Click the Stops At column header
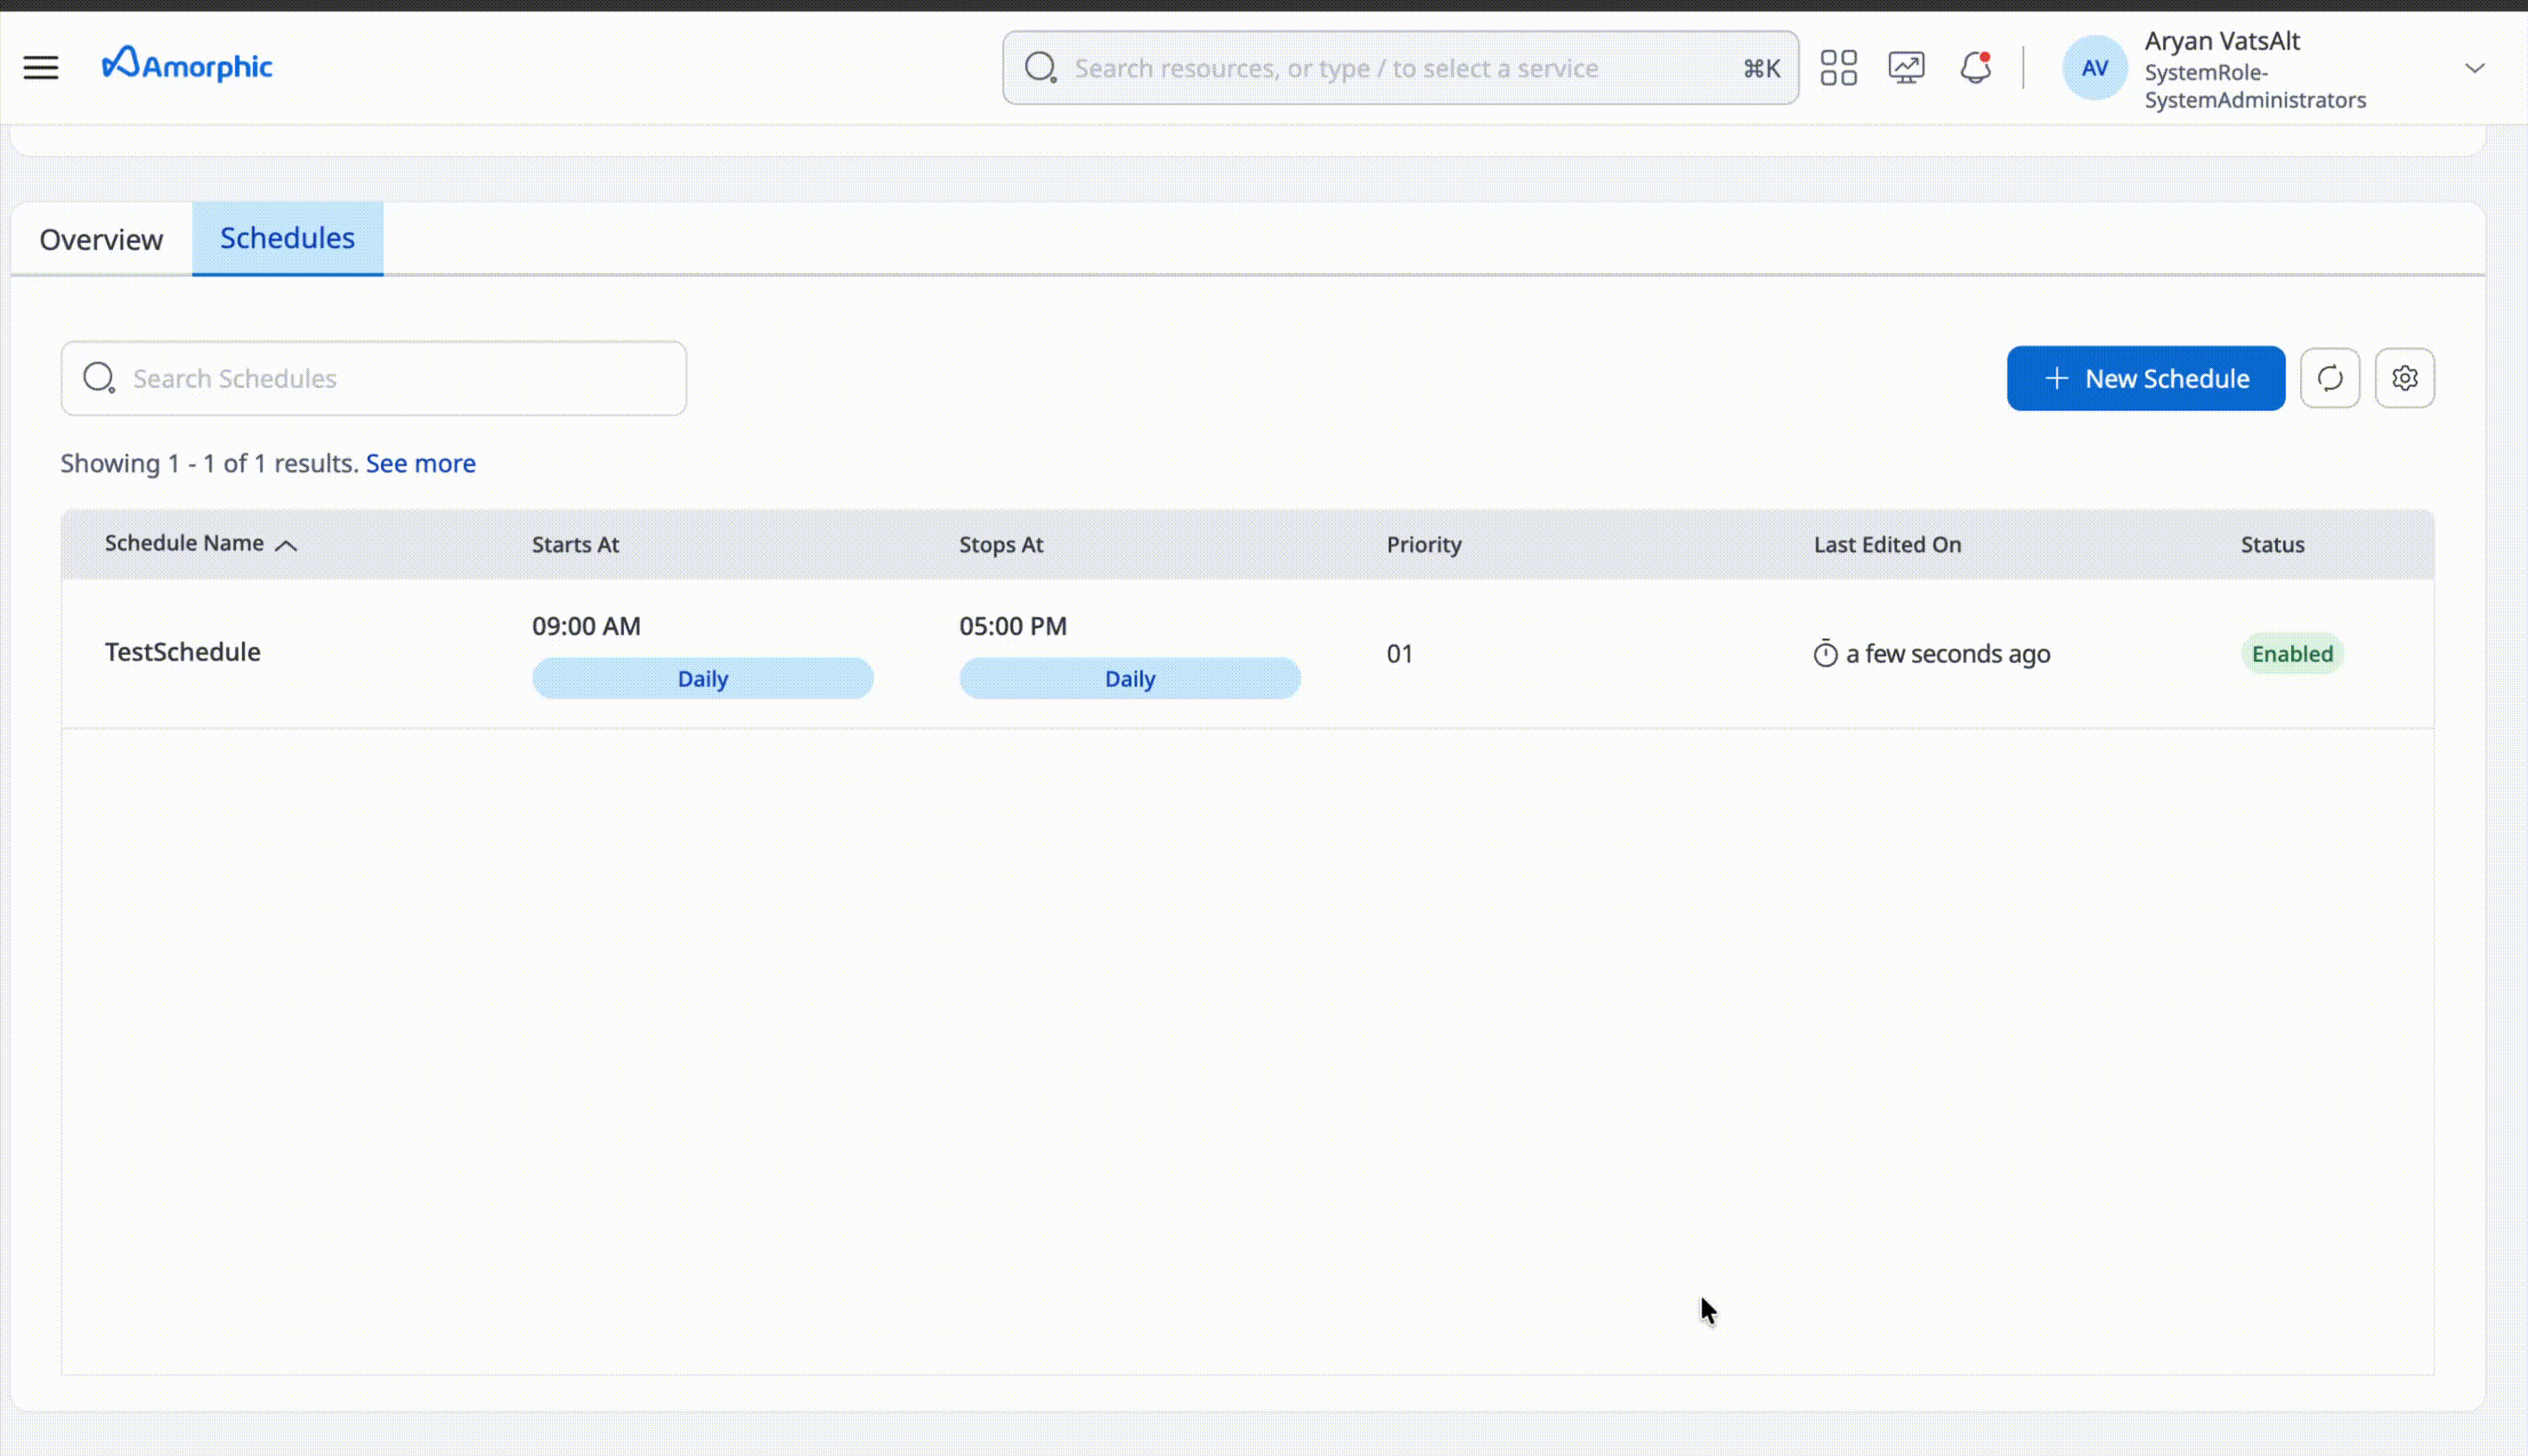This screenshot has height=1456, width=2528. [x=1001, y=544]
